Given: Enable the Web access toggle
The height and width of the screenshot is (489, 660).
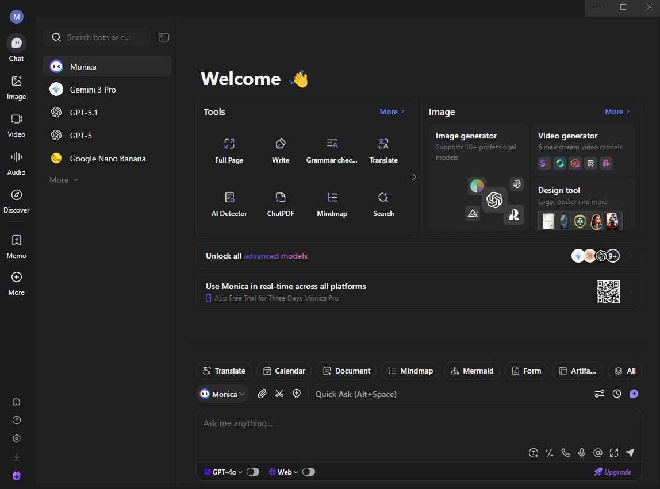Looking at the screenshot, I should coord(309,471).
